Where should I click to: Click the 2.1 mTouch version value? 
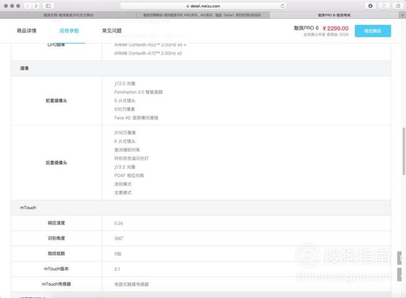(x=117, y=269)
